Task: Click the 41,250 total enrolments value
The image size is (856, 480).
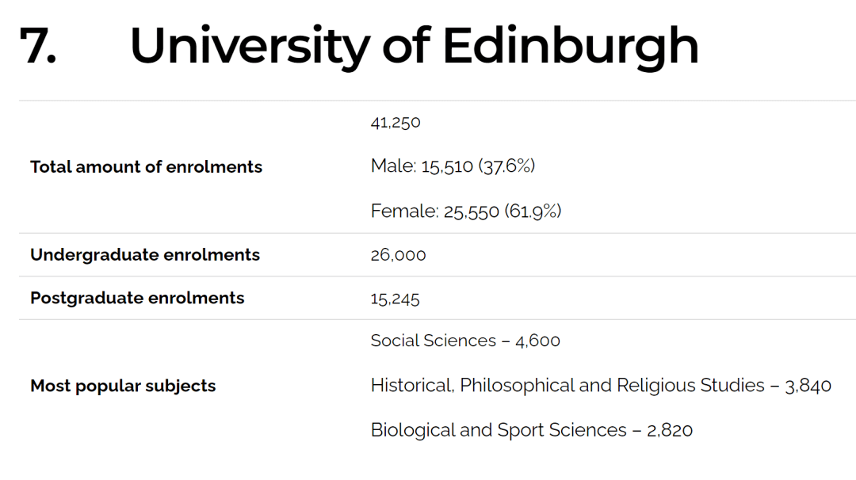Action: coord(396,122)
